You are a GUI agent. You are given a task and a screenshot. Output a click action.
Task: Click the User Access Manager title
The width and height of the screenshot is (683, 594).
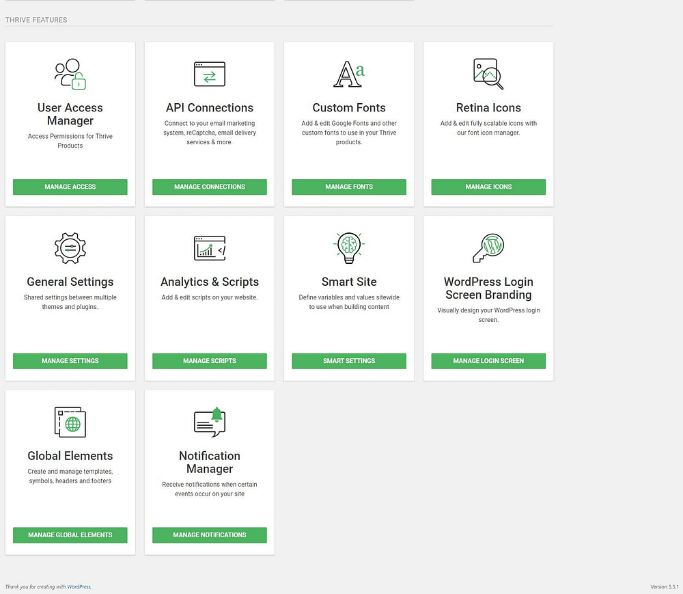coord(70,114)
